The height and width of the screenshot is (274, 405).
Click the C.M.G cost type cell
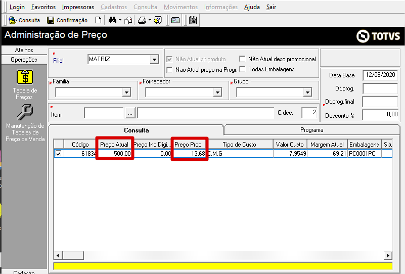pos(240,153)
